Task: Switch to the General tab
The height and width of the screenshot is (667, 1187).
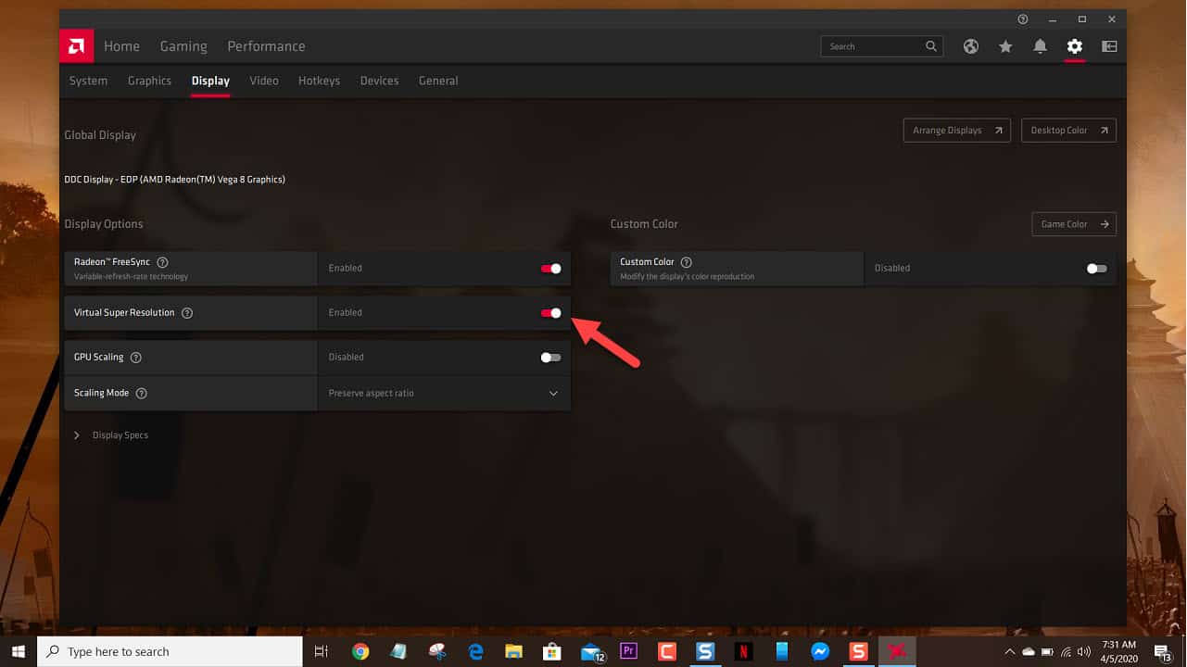Action: [x=438, y=81]
